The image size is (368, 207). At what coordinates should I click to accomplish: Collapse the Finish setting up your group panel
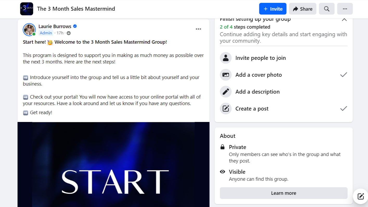[344, 20]
